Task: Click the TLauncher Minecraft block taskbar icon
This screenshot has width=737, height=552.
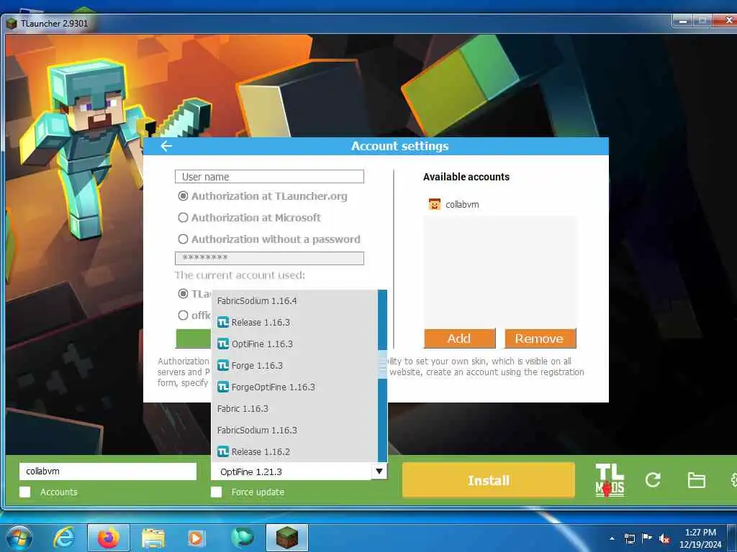Action: point(286,538)
